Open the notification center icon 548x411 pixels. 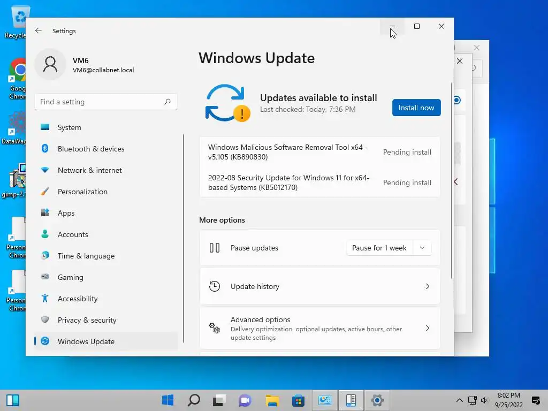pyautogui.click(x=536, y=400)
